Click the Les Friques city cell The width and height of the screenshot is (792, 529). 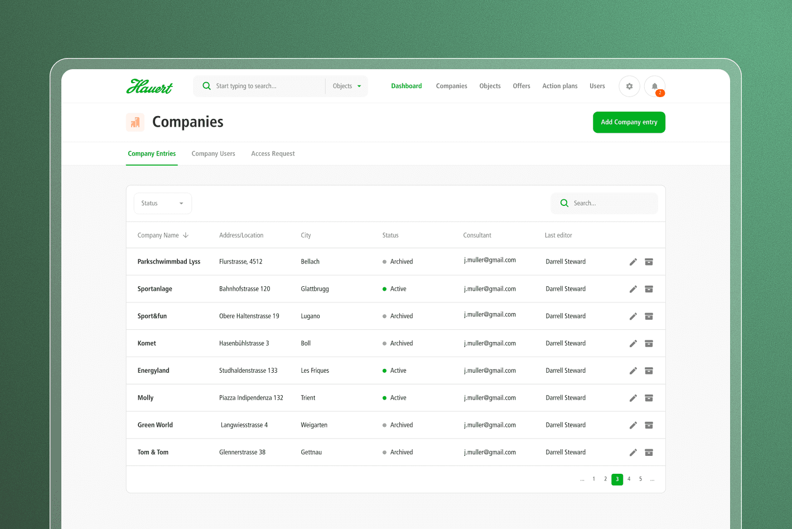click(x=315, y=371)
